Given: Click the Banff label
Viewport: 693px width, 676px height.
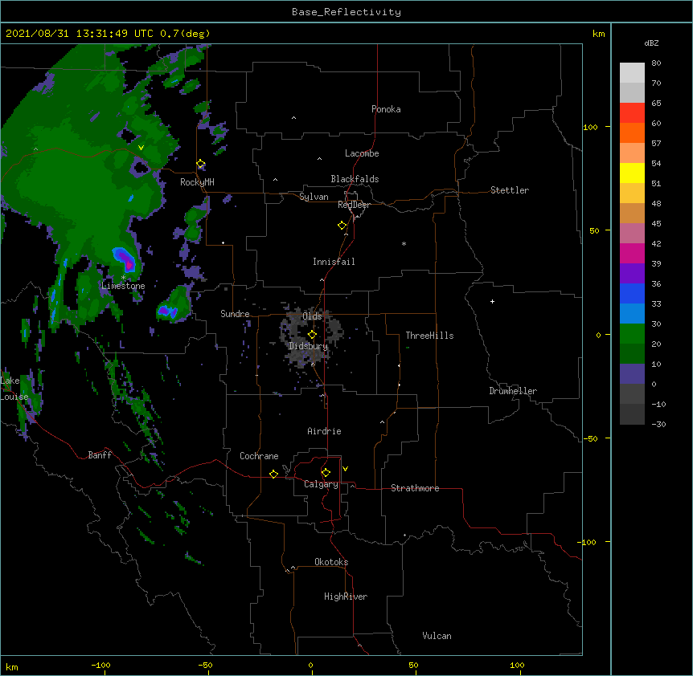Looking at the screenshot, I should tap(100, 455).
